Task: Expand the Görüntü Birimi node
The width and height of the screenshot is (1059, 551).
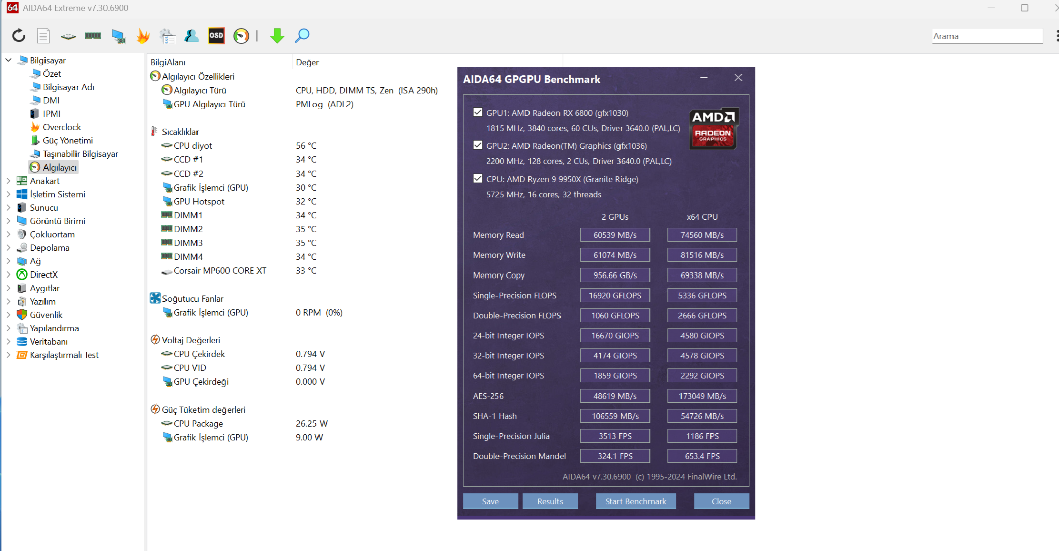Action: (8, 221)
